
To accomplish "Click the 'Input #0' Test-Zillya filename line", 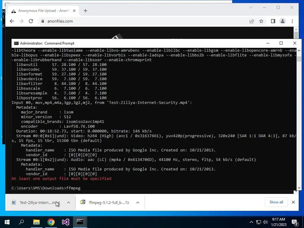I will point(102,102).
